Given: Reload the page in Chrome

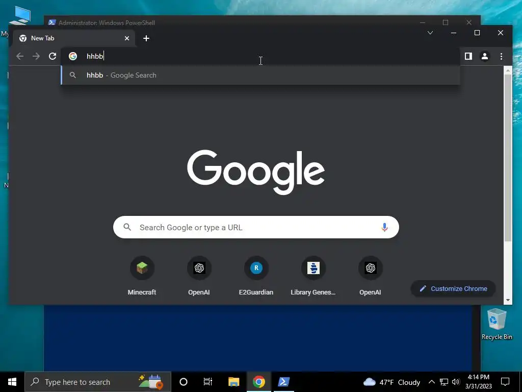Looking at the screenshot, I should click(x=53, y=56).
